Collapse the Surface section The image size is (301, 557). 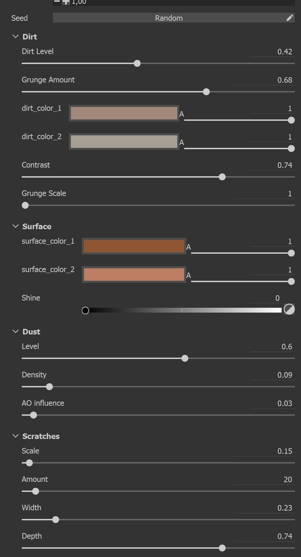(x=16, y=226)
